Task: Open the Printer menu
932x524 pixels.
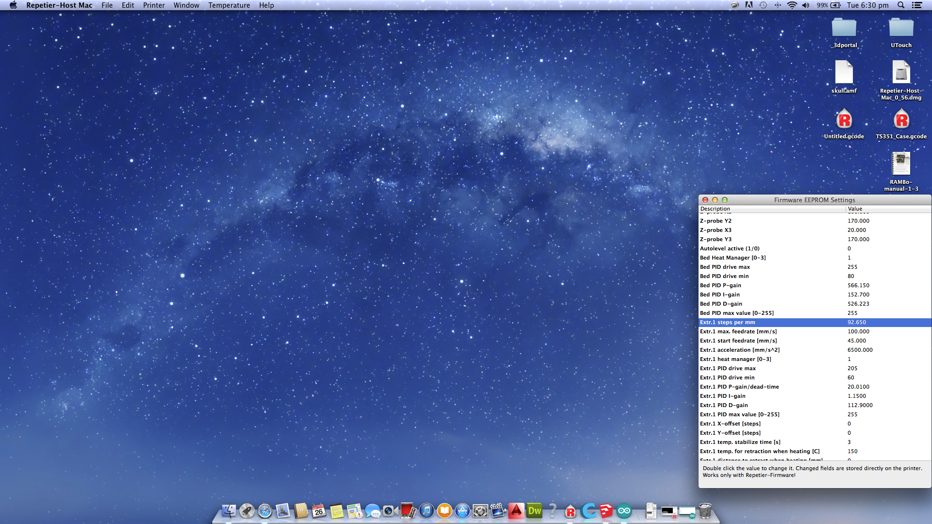Action: pyautogui.click(x=153, y=5)
